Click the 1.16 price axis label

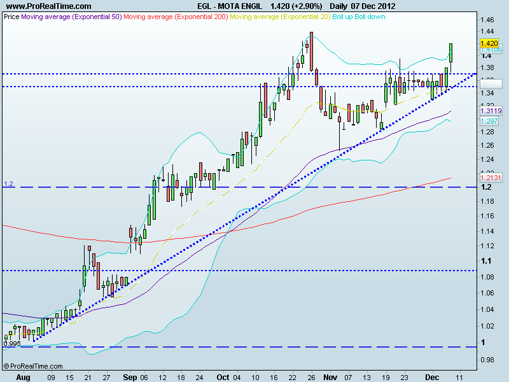[x=487, y=216]
